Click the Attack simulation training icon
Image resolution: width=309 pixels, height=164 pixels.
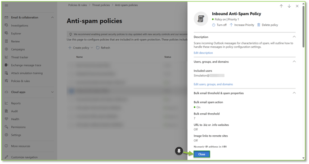pyautogui.click(x=6, y=73)
